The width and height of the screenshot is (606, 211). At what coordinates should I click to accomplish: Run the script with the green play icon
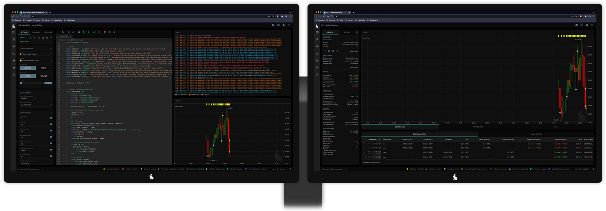[x=84, y=32]
